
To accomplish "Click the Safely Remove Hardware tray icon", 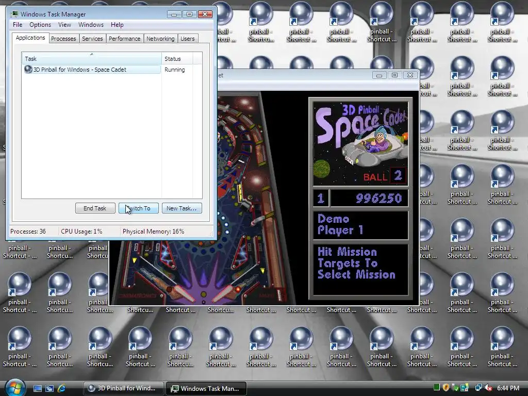I will (x=455, y=388).
